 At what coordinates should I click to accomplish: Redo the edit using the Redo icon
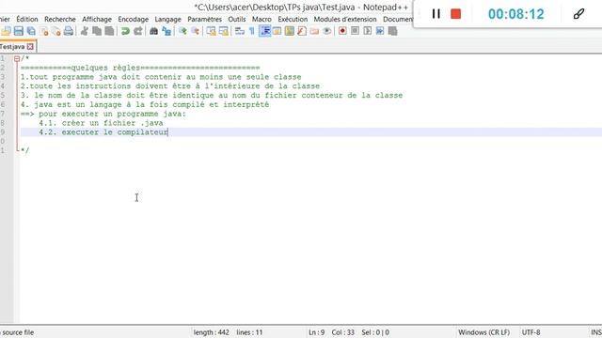point(138,31)
